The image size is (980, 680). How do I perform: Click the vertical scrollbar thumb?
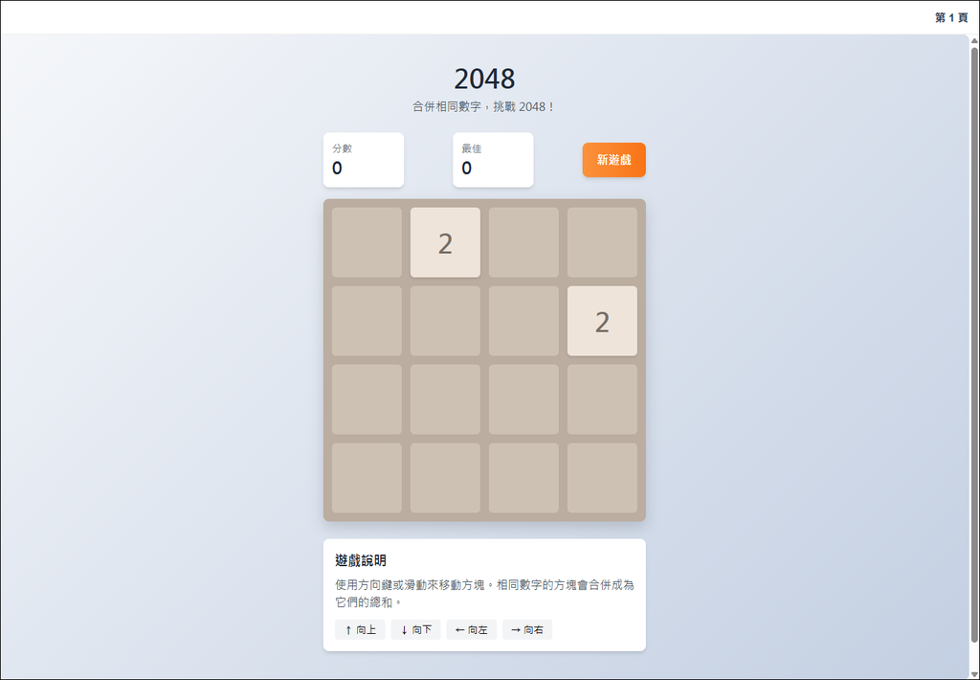coord(973,344)
